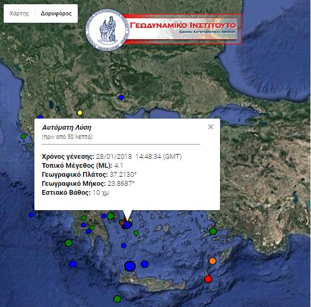Select the largest blue marker north of Crete
Viewport: 311px width, 307px height.
130,266
